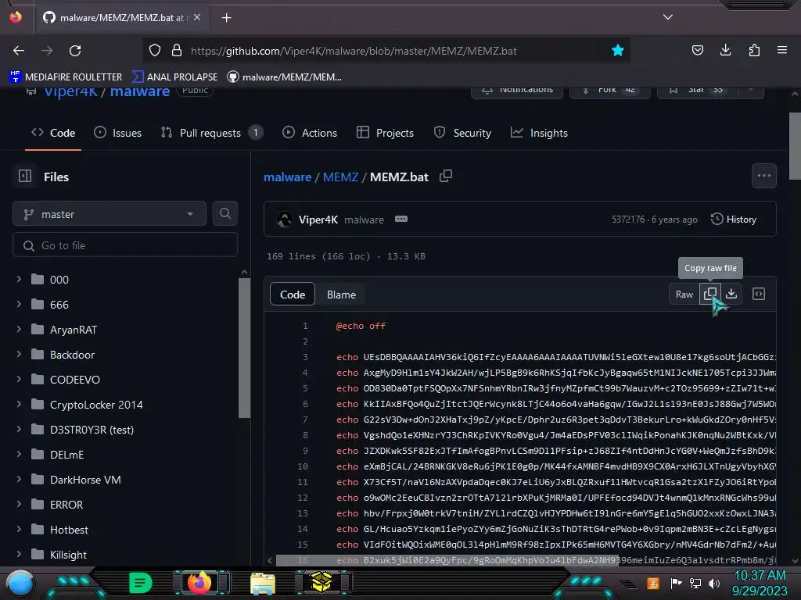Select the Pull requests tab

(x=211, y=133)
